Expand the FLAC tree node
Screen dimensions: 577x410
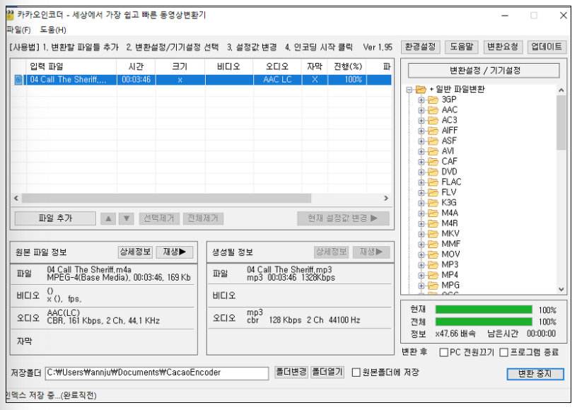(x=421, y=182)
